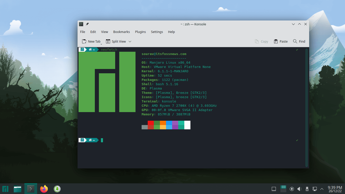Image resolution: width=345 pixels, height=194 pixels.
Task: Mute audio via the speaker tray icon
Action: tap(299, 189)
